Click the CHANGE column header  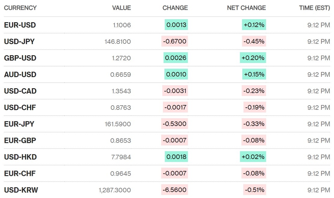[x=175, y=8]
